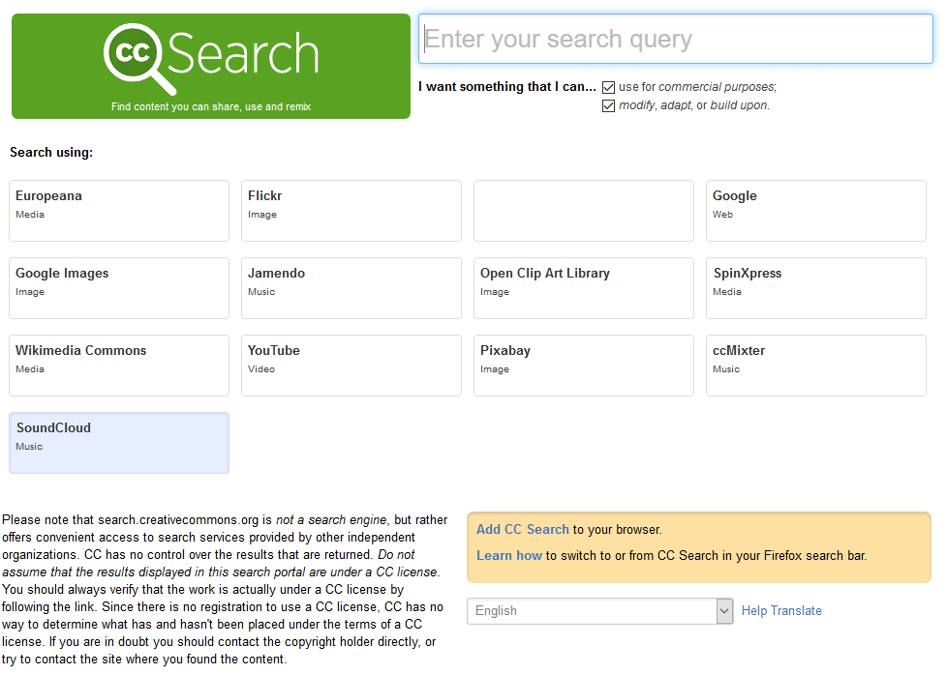Select Wikimedia Commons Media source

click(x=119, y=366)
